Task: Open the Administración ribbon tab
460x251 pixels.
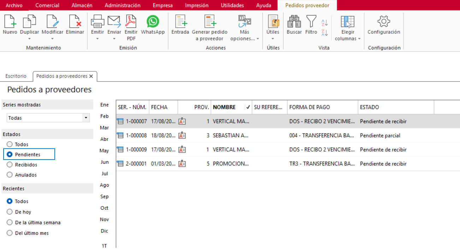Action: pos(123,5)
